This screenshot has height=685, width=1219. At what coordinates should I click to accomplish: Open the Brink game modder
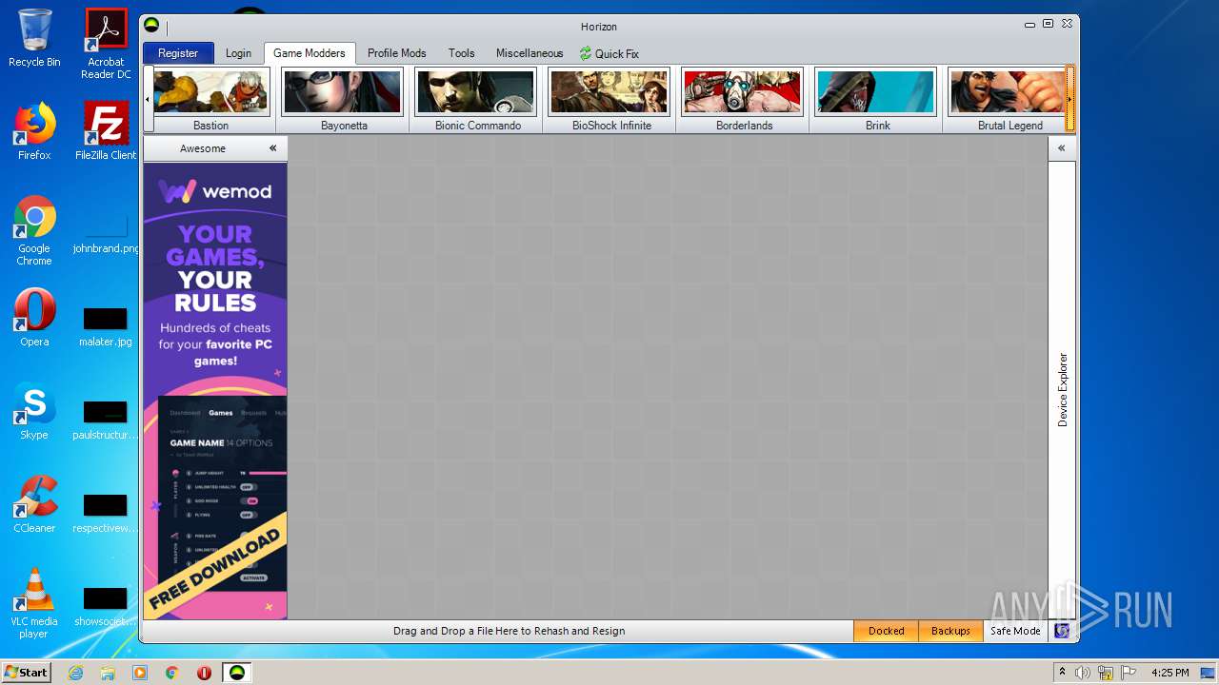[x=877, y=100]
